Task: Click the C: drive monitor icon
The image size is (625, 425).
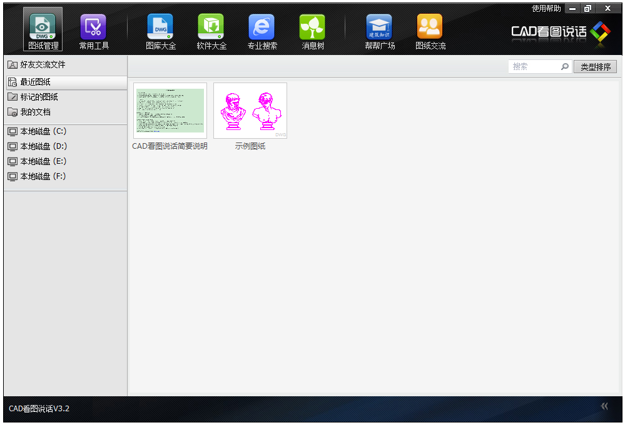Action: tap(13, 131)
